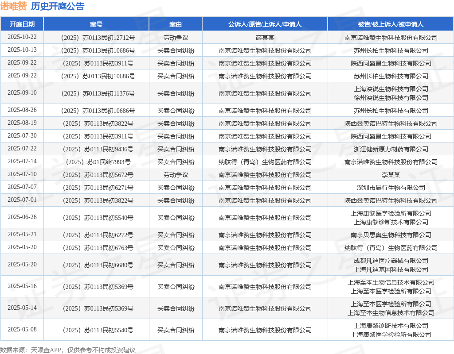Select the 公诉人/原告/上诉人/申请人 column header
Image resolution: width=454 pixels, height=354 pixels.
click(x=265, y=24)
